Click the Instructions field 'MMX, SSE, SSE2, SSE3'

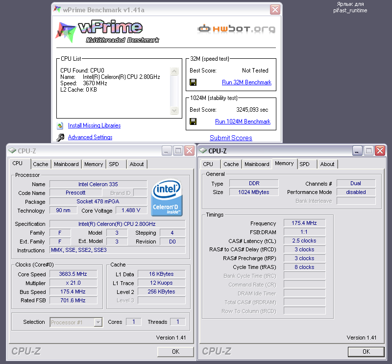pyautogui.click(x=118, y=250)
